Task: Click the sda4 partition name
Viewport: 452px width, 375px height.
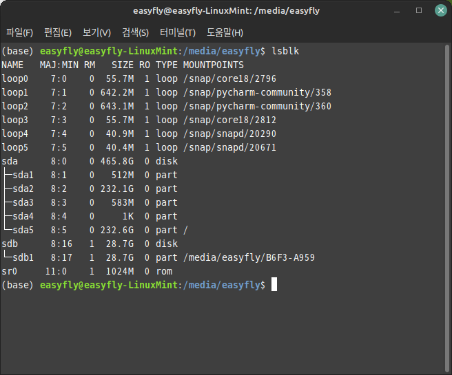Action: [23, 216]
